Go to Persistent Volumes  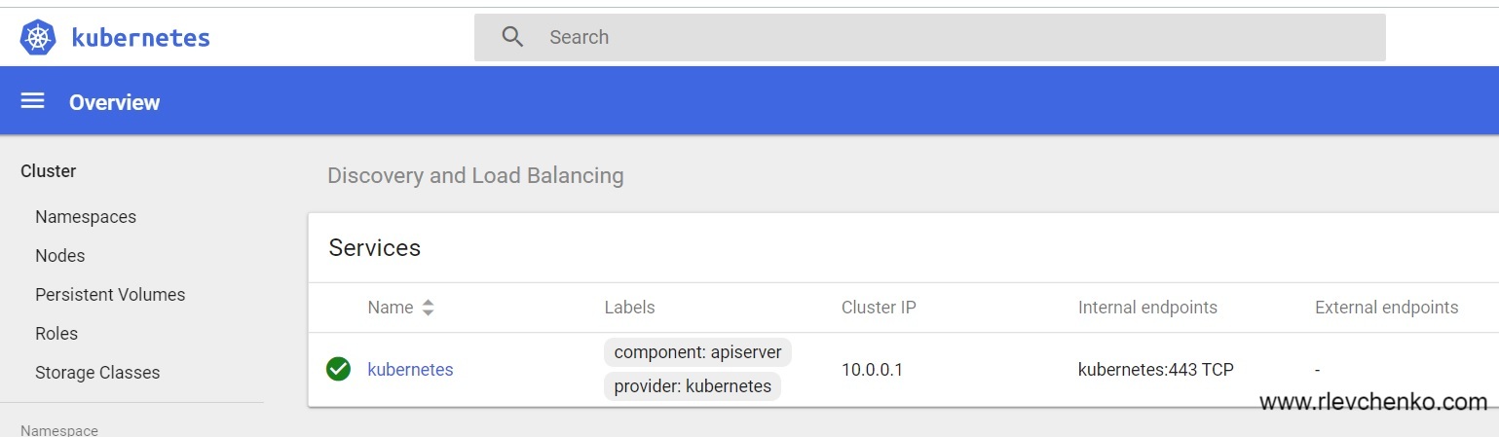tap(110, 295)
